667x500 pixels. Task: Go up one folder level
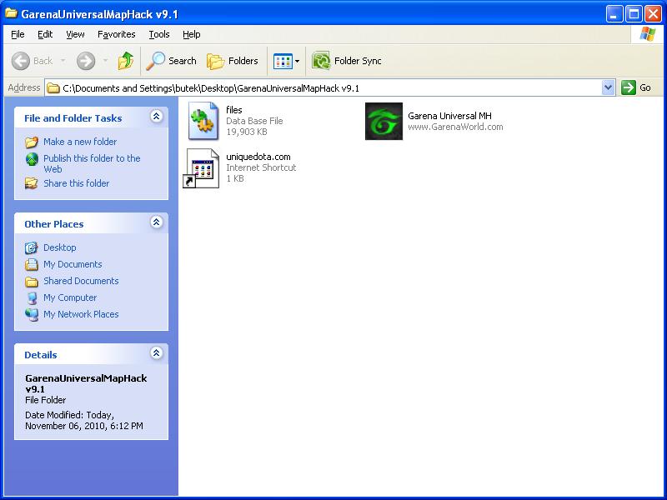point(126,61)
